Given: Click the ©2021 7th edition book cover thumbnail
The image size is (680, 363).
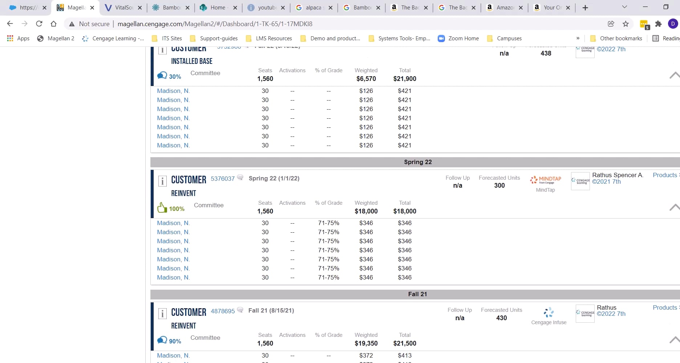Looking at the screenshot, I should coord(580,181).
